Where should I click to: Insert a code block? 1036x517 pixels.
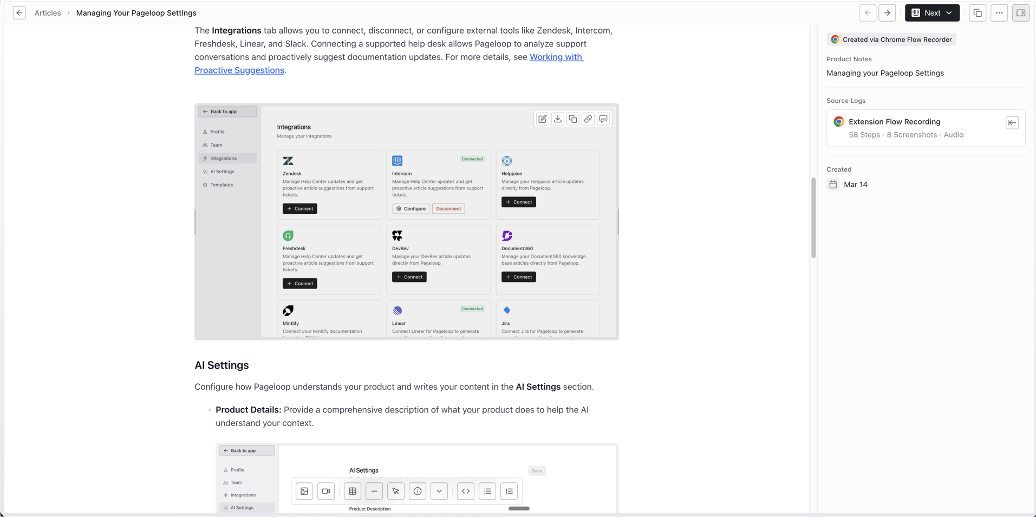(466, 491)
